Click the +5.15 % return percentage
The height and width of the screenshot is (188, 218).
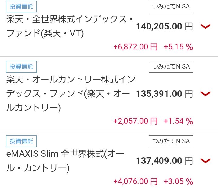coord(178,47)
